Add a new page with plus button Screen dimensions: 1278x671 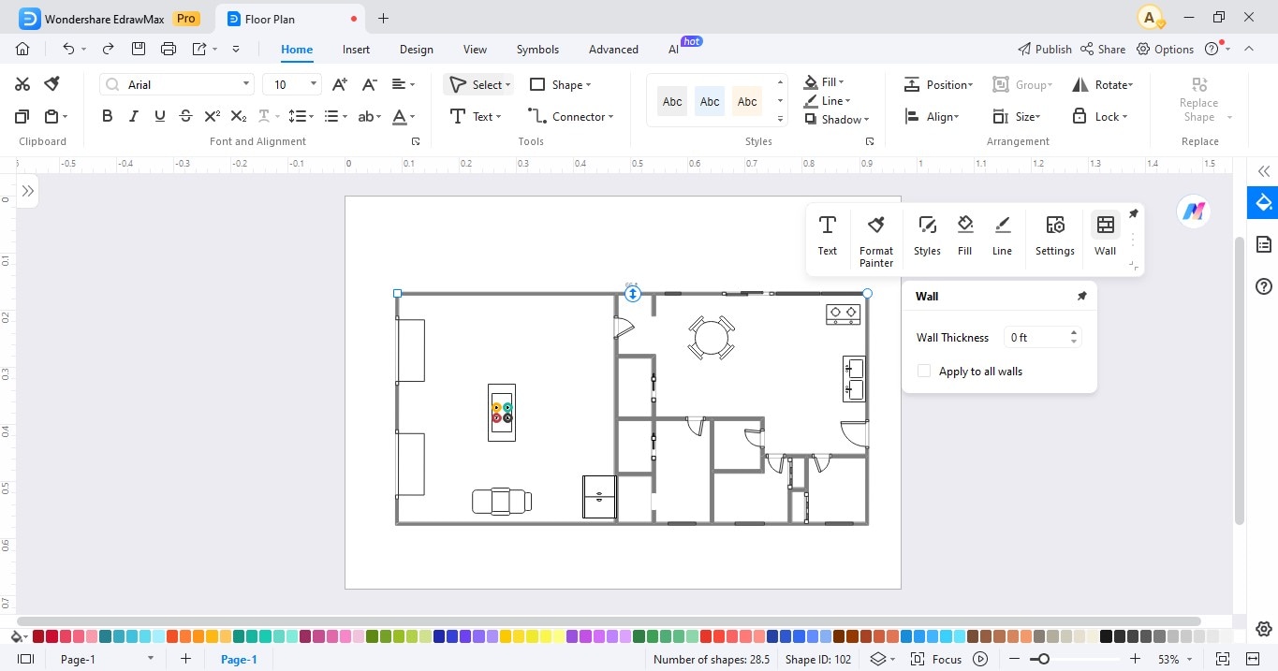(185, 659)
